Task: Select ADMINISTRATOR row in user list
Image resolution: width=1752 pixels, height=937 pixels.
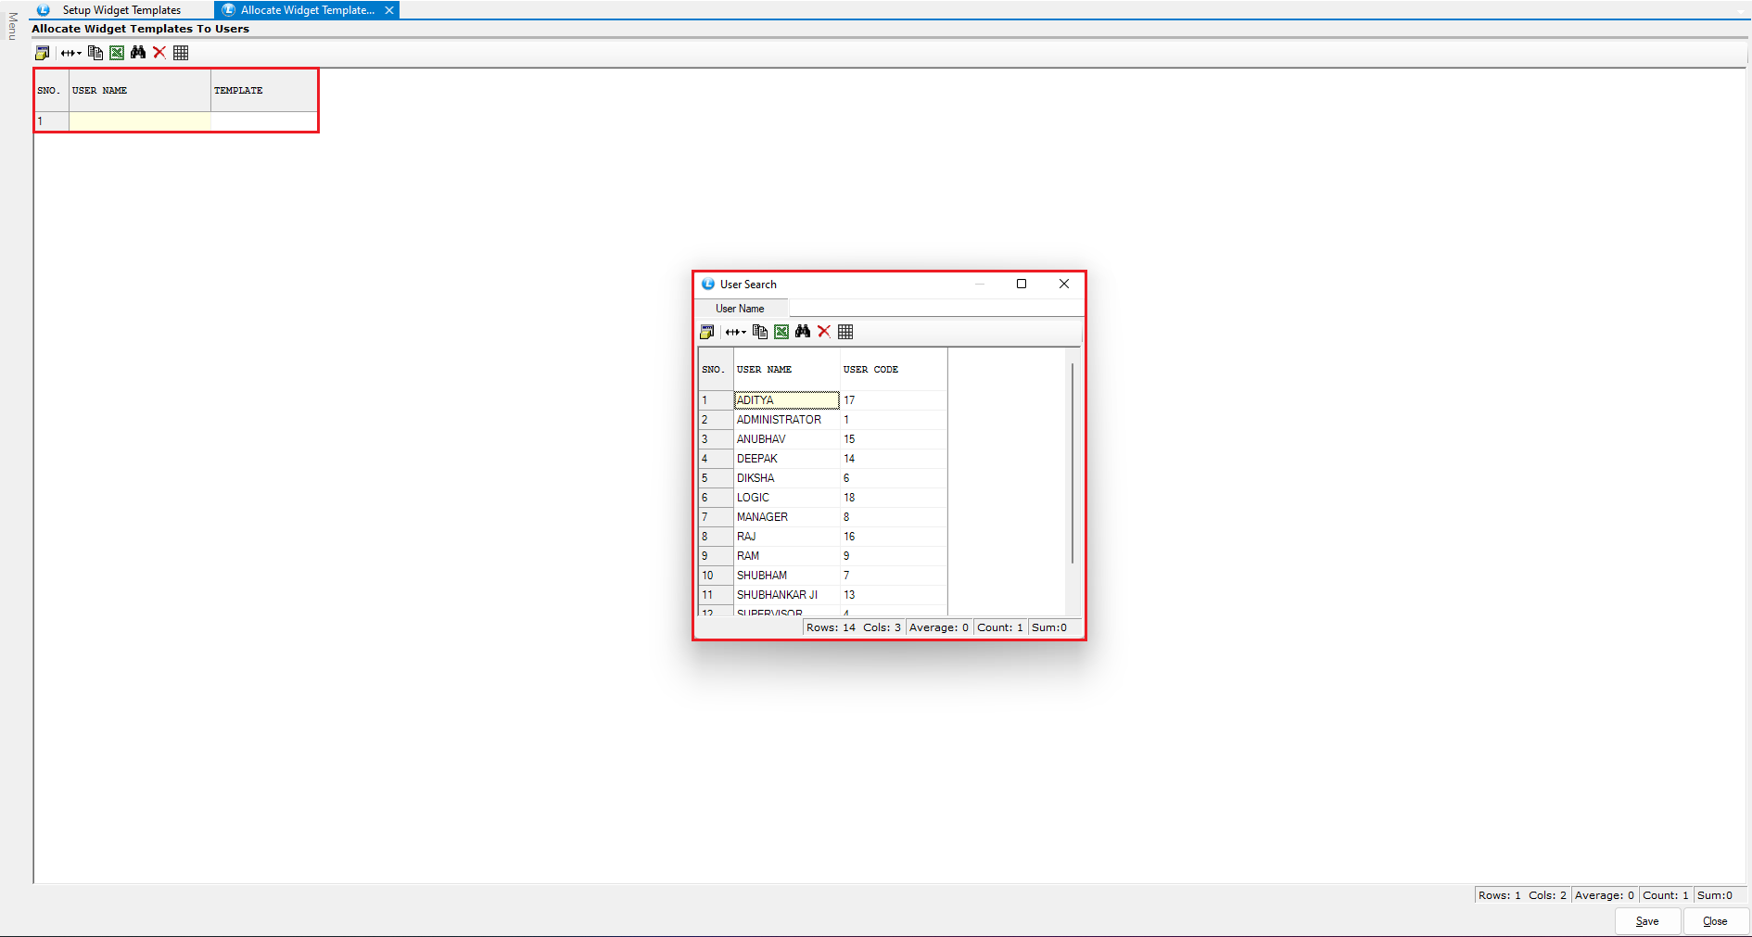Action: [x=779, y=420]
